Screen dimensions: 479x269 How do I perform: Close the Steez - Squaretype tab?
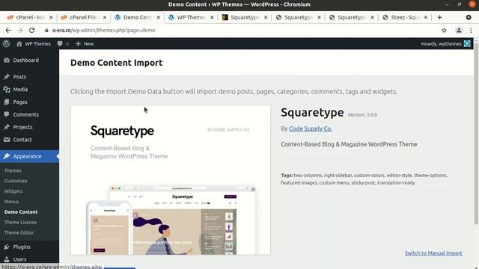click(426, 17)
